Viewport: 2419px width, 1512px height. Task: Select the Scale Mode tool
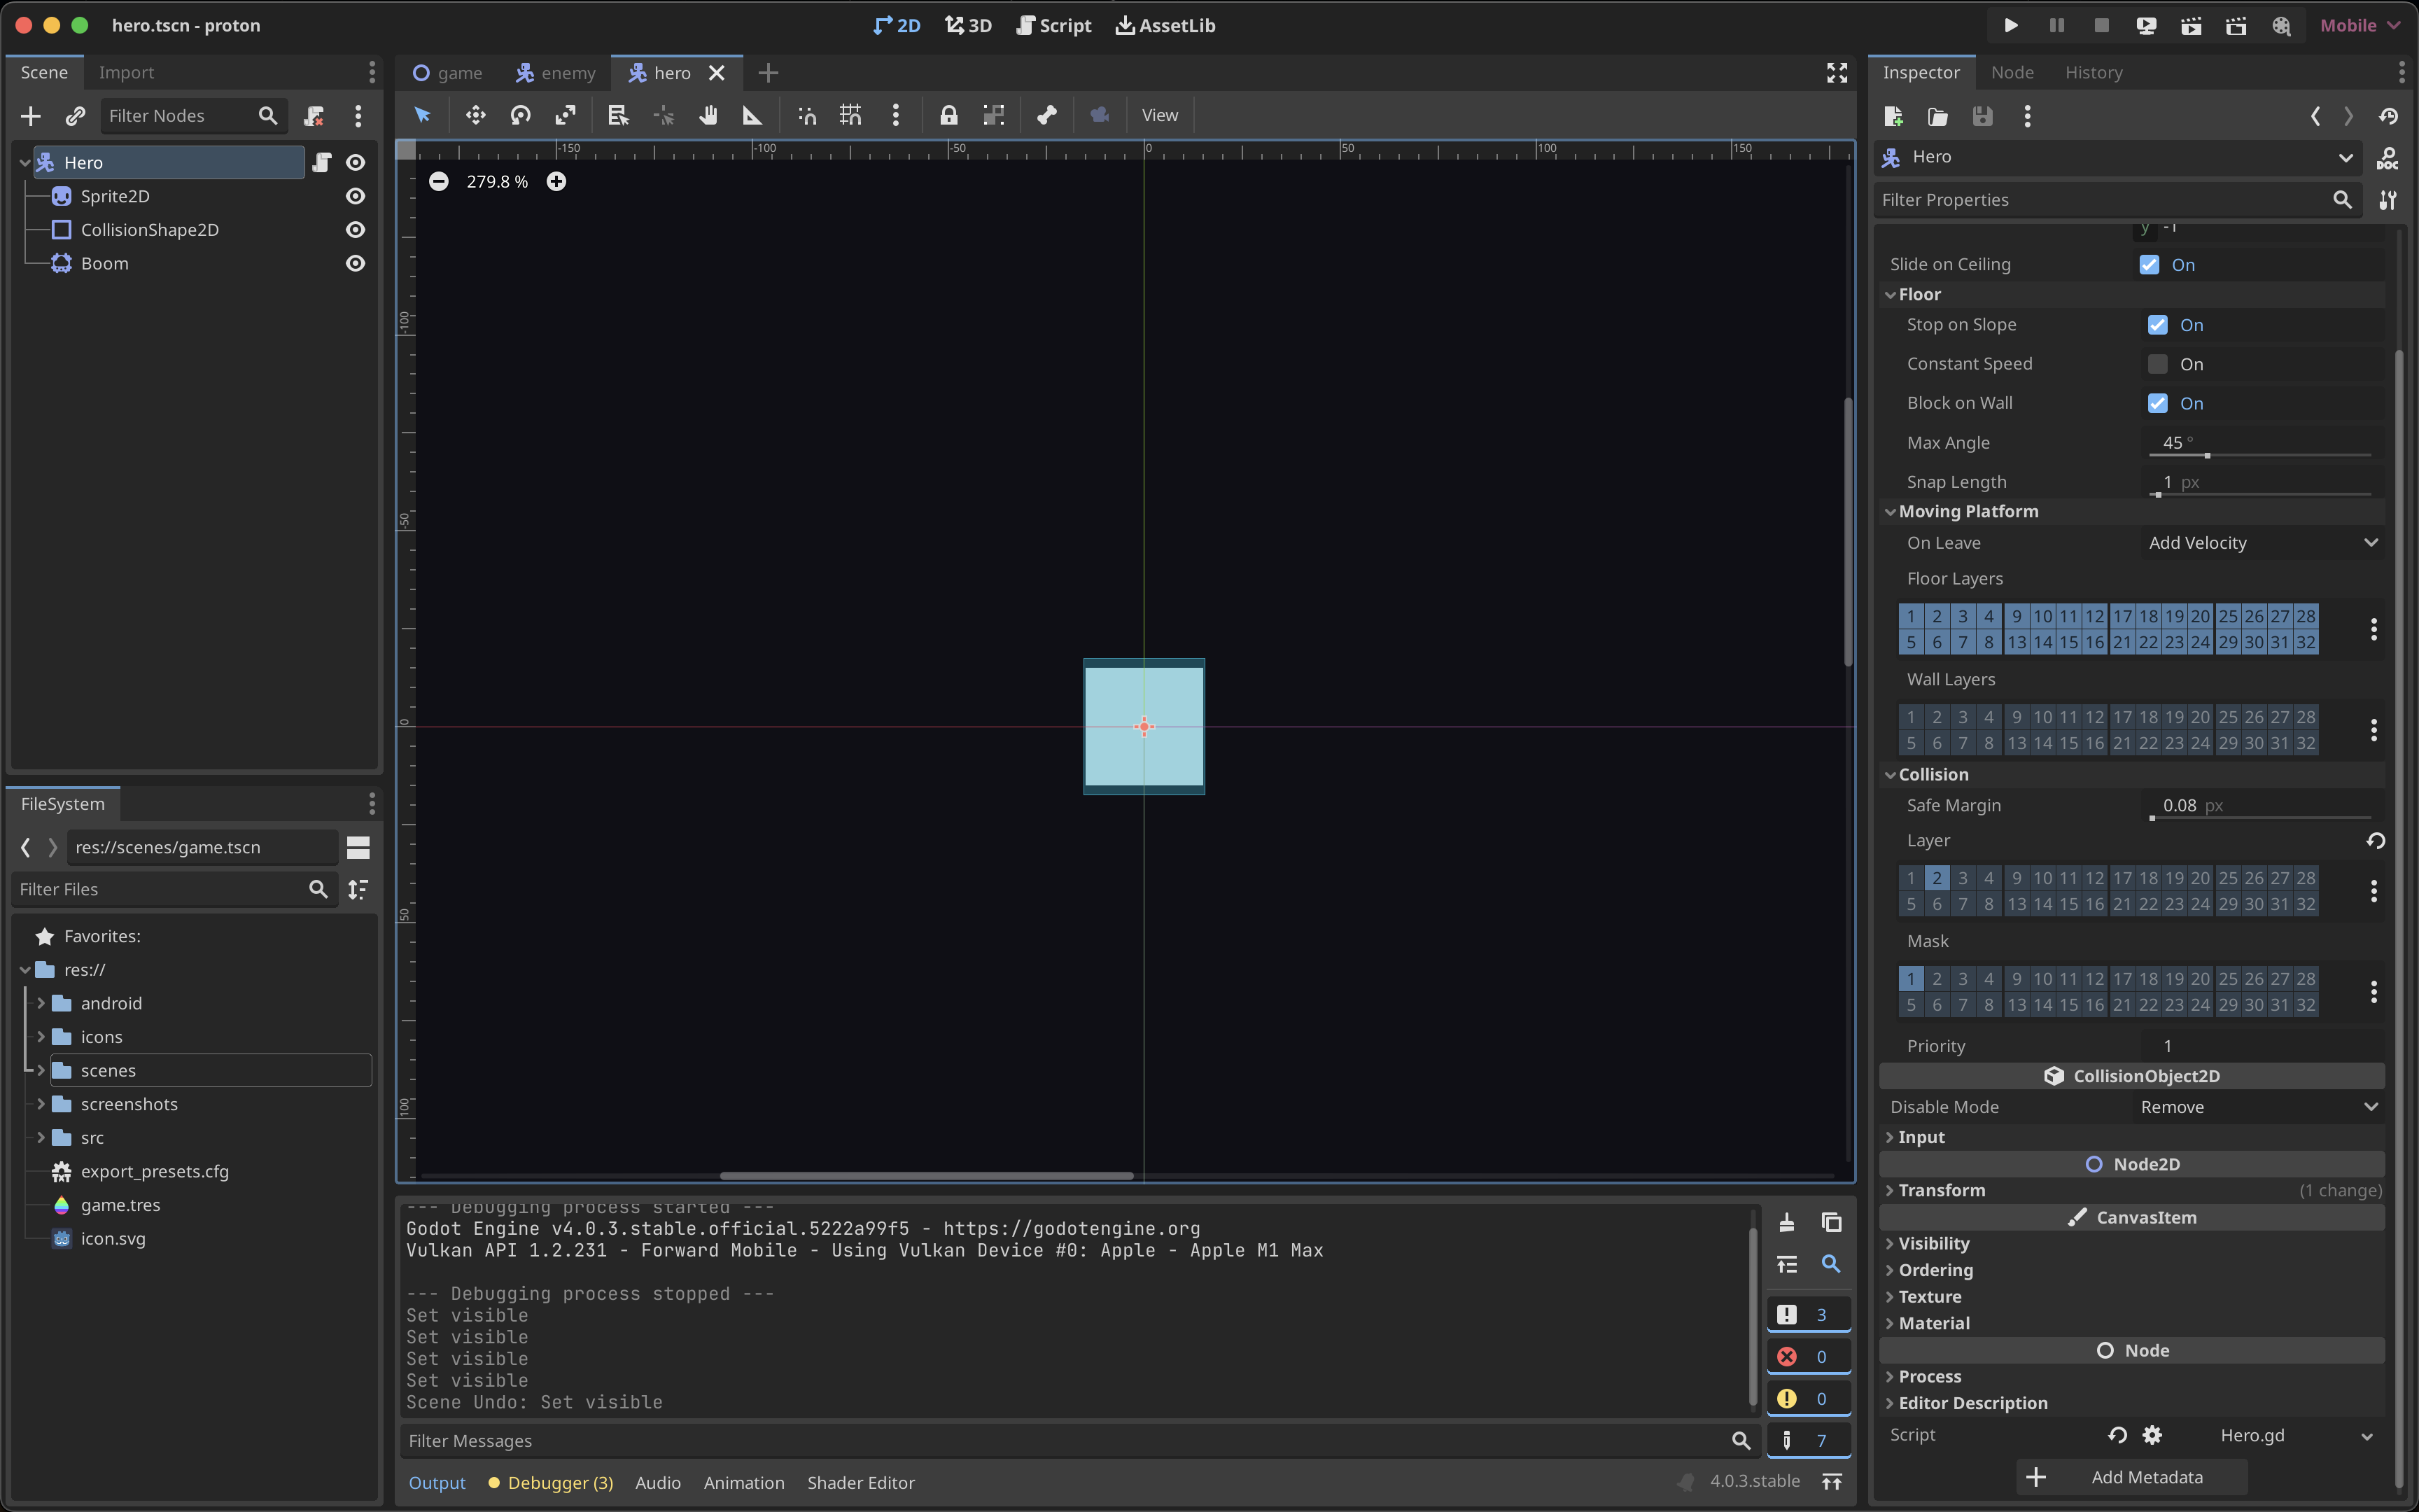coord(565,115)
